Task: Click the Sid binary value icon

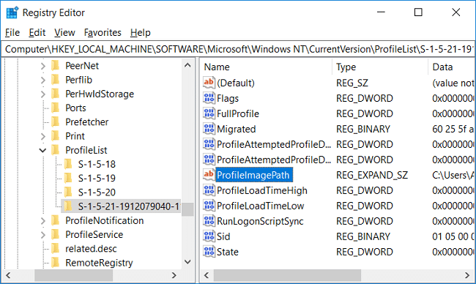Action: pos(209,236)
